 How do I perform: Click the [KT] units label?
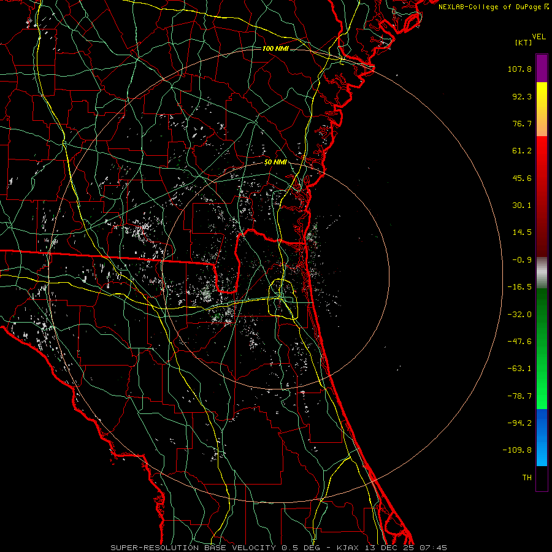[x=523, y=42]
